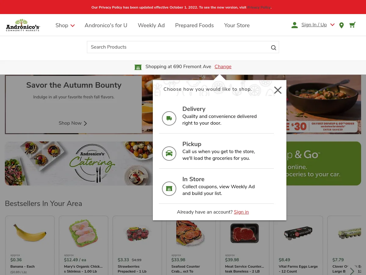Select the Delivery truck icon

coord(169,118)
